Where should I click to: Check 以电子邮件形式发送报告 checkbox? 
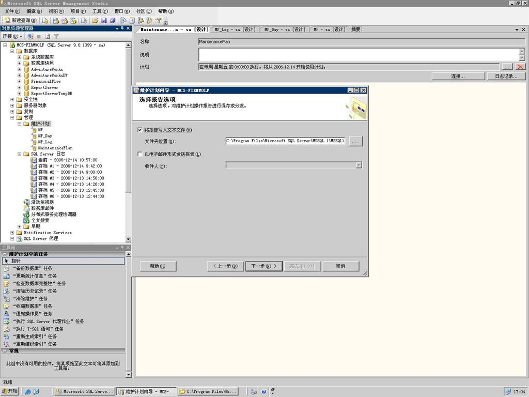(140, 154)
